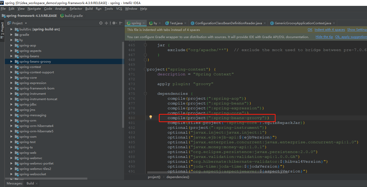Expand the spring-web tree node
This screenshot has width=367, height=187.
[11, 153]
